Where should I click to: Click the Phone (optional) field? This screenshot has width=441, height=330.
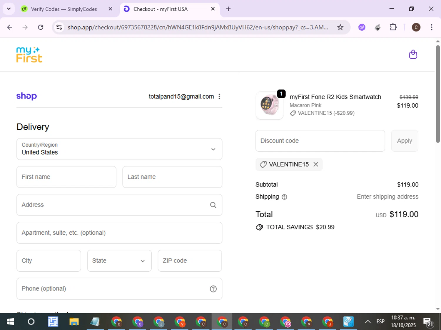pos(119,289)
